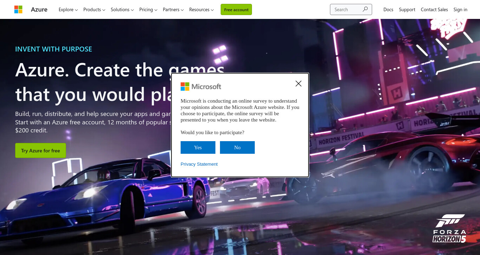Click the INVENT WITH PURPOSE text
Image resolution: width=480 pixels, height=255 pixels.
pyautogui.click(x=53, y=49)
